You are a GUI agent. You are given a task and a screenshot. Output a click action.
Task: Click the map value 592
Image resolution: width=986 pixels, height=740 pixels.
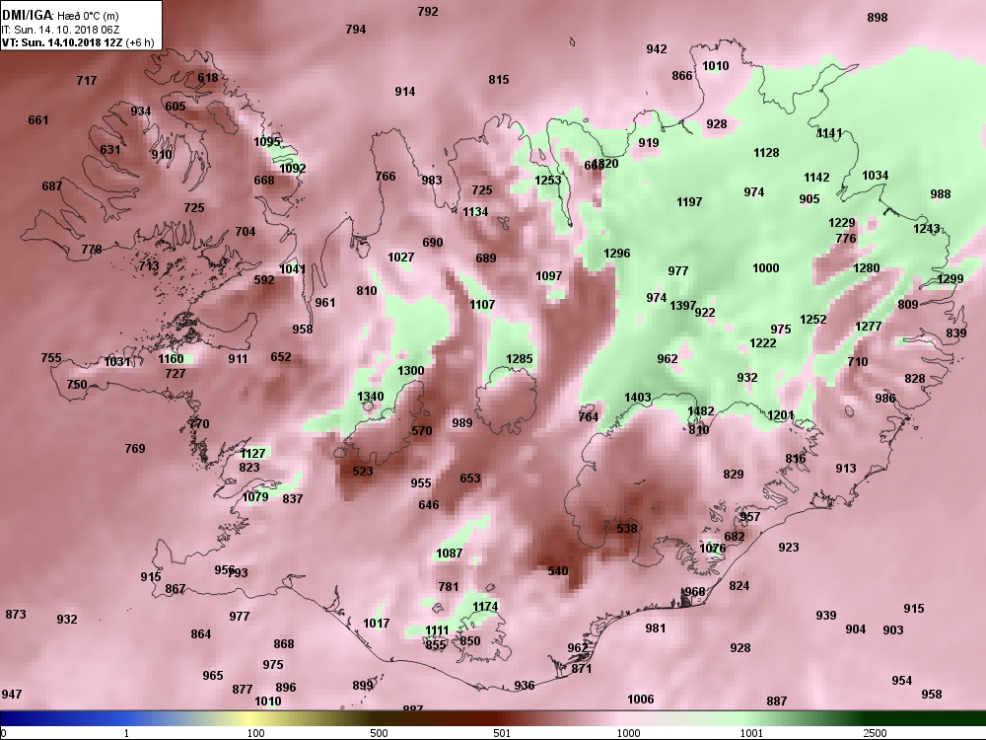point(264,279)
